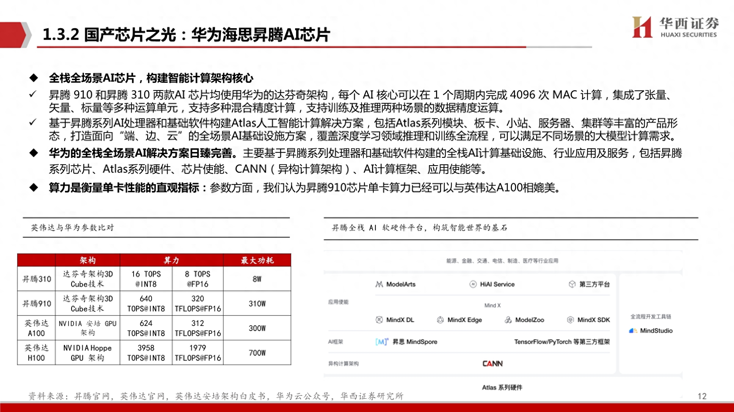
Task: Click the 第三方平台 cube icon
Action: (x=572, y=284)
